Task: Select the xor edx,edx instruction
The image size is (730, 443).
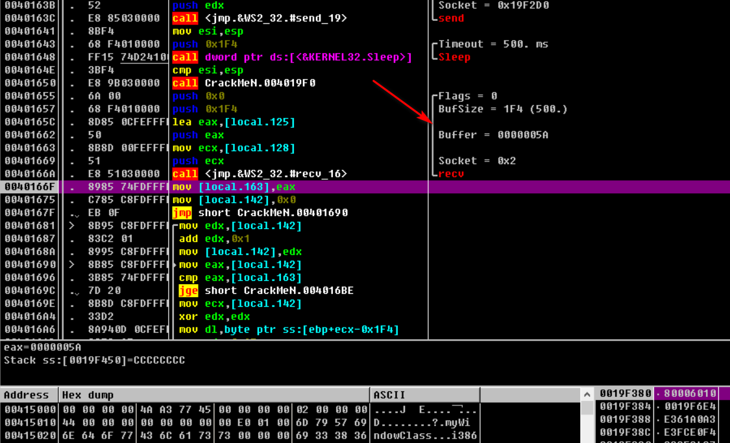Action: pyautogui.click(x=214, y=317)
